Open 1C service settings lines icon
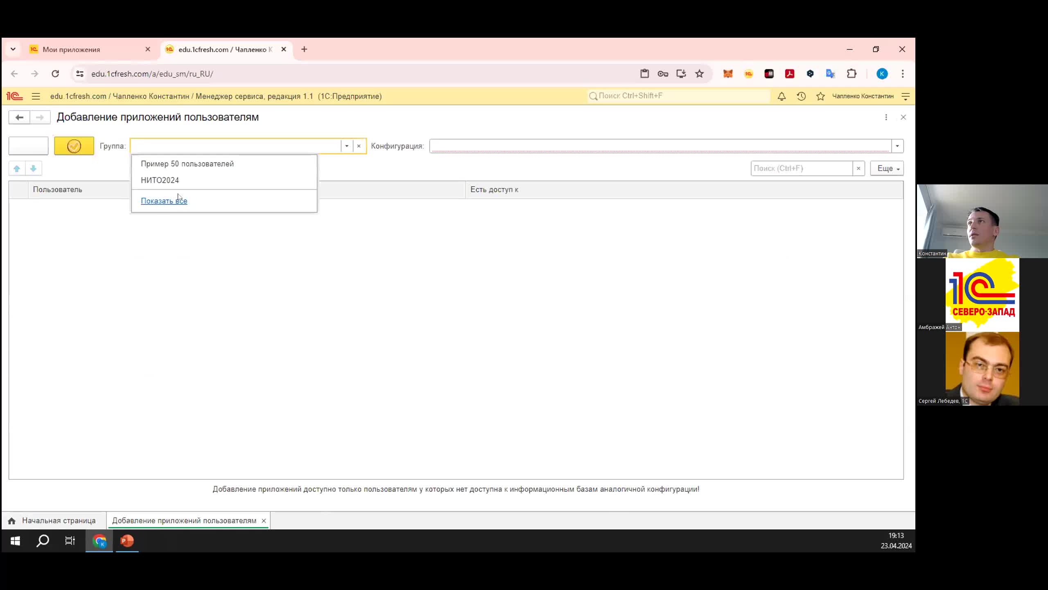Viewport: 1048px width, 590px height. pos(906,96)
